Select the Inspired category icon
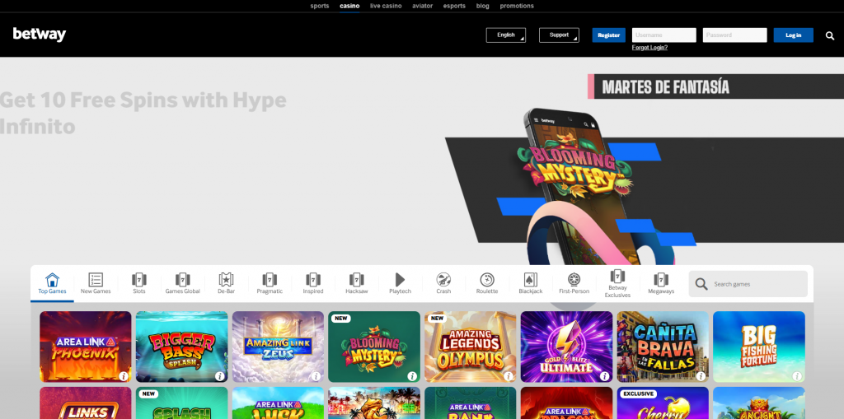844x419 pixels. (313, 280)
